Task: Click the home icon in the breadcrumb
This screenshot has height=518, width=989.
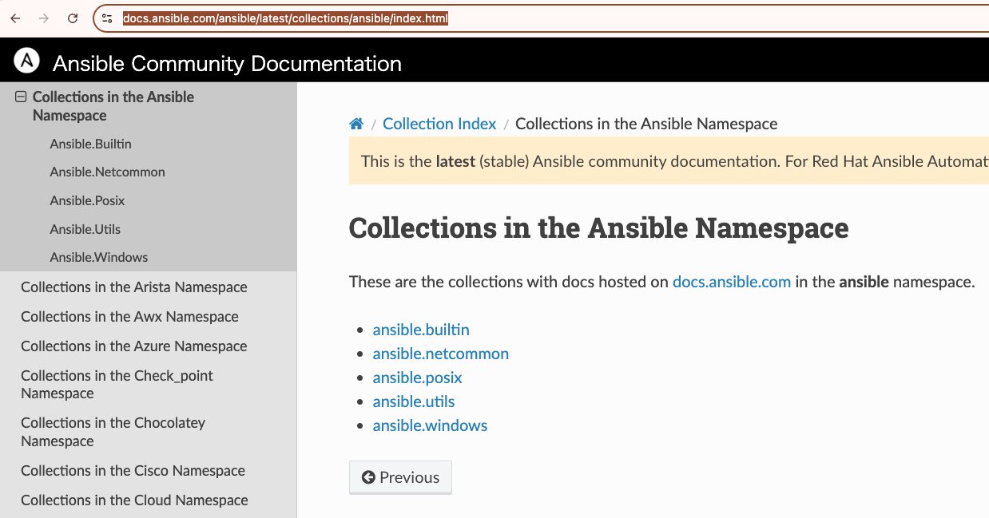Action: pyautogui.click(x=355, y=123)
